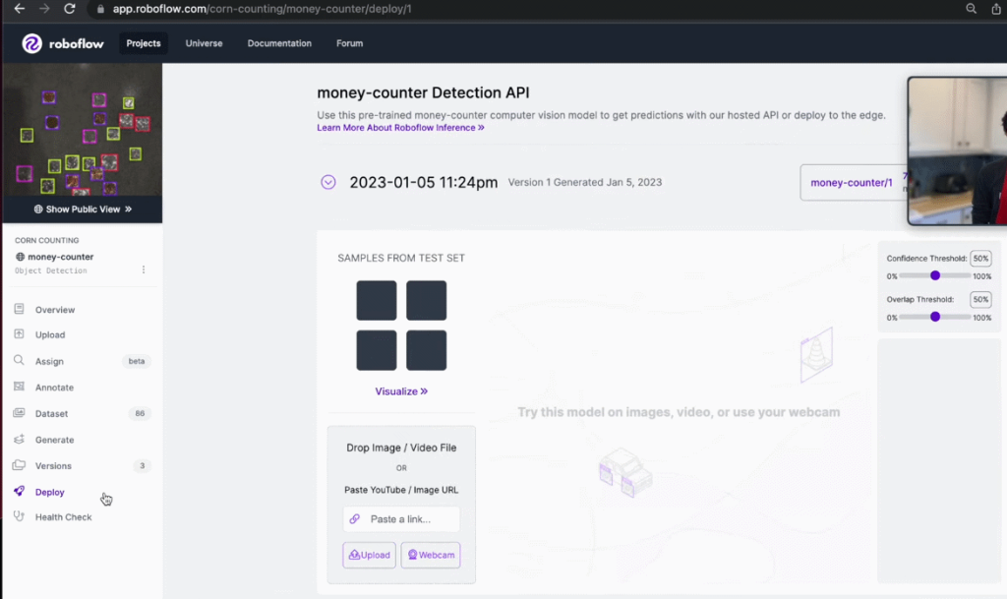
Task: Click the Paste a link input field
Action: tap(401, 518)
